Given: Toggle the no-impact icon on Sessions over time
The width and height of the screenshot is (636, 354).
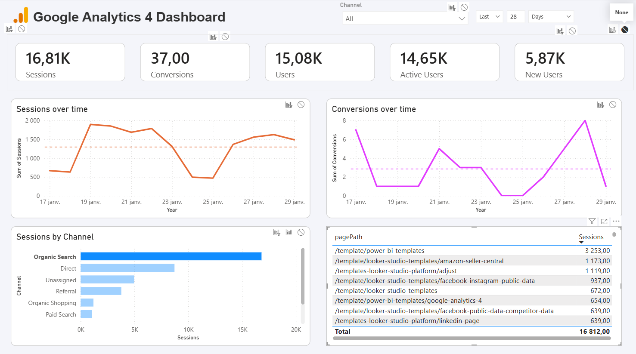Looking at the screenshot, I should [301, 105].
